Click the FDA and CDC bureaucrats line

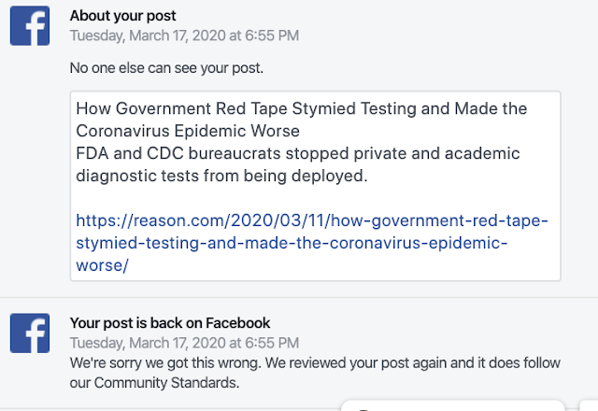pyautogui.click(x=298, y=153)
